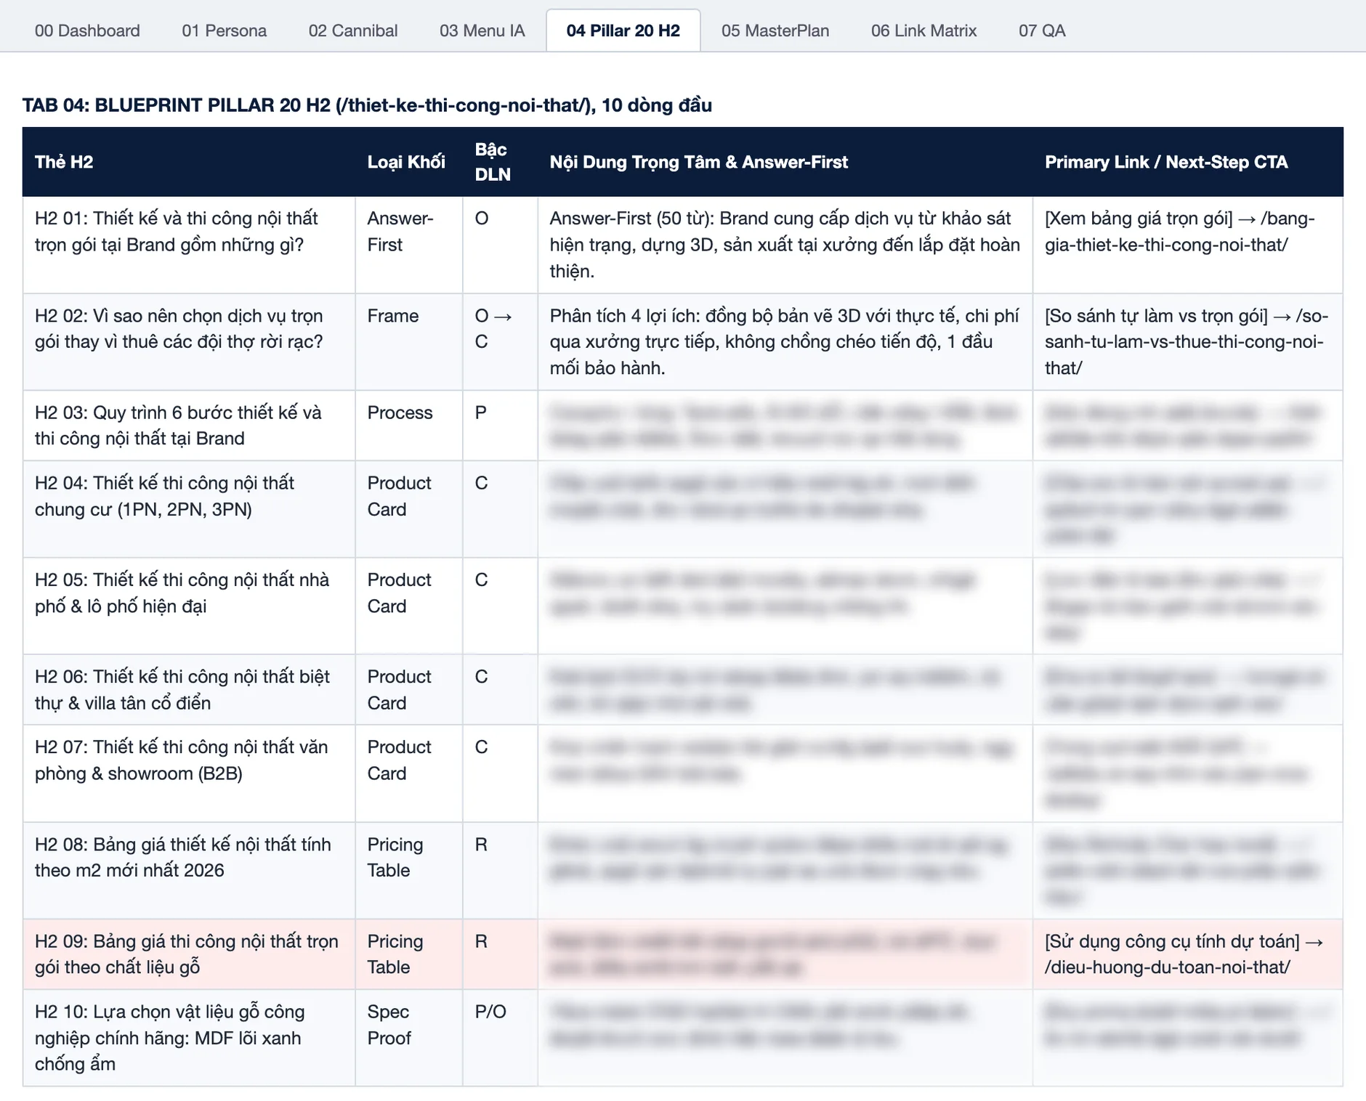Go to the 03 Menu IA tab

click(x=482, y=31)
